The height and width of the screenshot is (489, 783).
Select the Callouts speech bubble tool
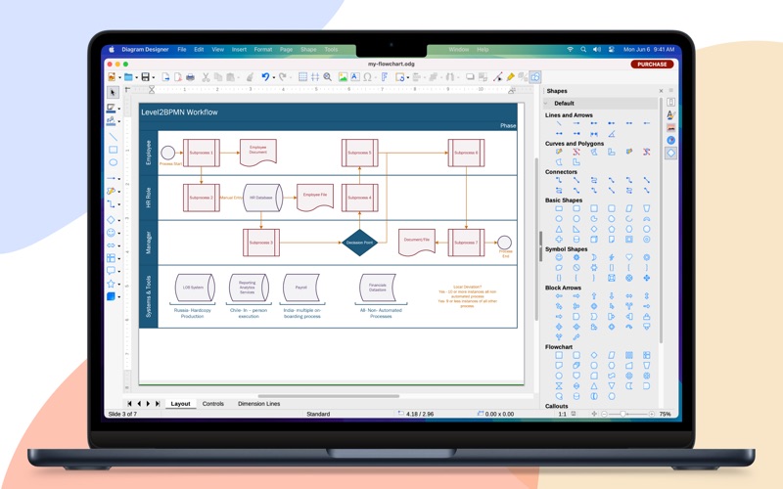111,271
